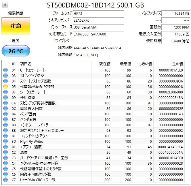Click worst value 51 in エアフロー温度 row

coord(129,147)
